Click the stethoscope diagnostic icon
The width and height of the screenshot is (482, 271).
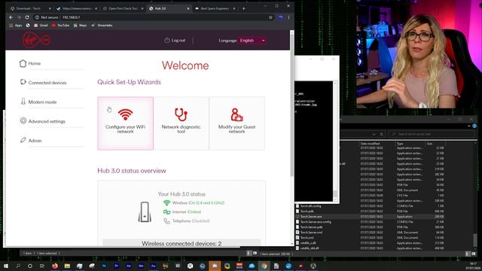pos(181,114)
